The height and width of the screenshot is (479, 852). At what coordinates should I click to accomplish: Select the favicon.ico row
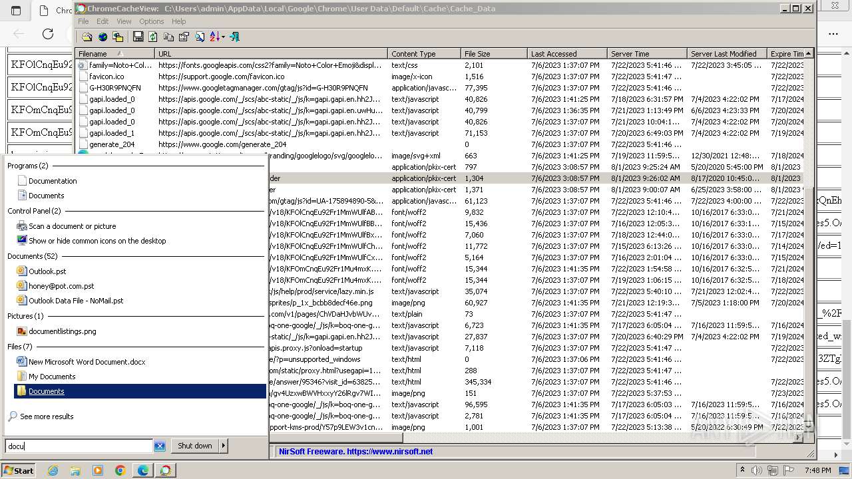[439, 77]
